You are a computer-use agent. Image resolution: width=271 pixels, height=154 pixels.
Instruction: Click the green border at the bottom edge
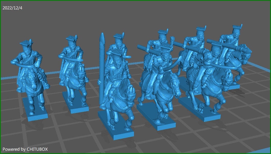135,153
